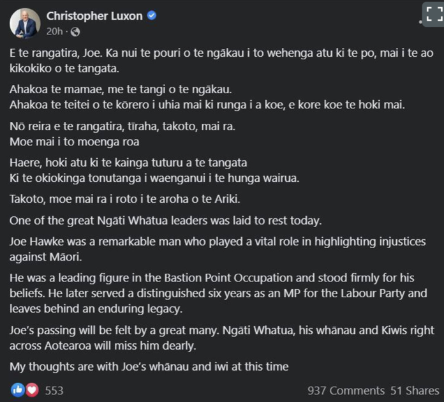Click the 20h post timestamp

click(54, 31)
